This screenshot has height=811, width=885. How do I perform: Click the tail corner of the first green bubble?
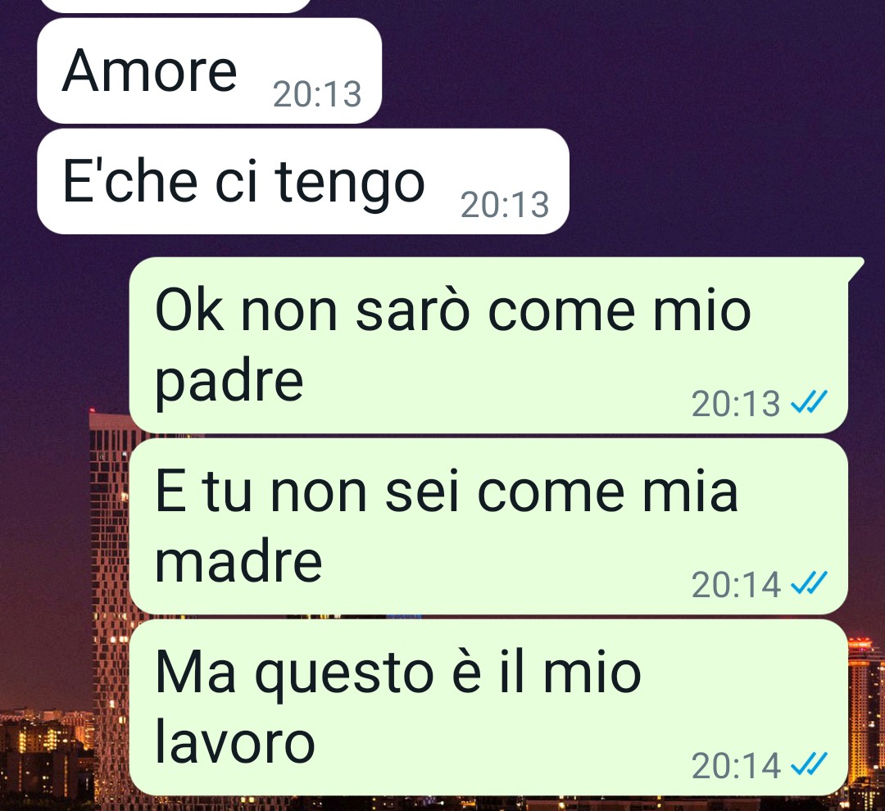[x=857, y=266]
